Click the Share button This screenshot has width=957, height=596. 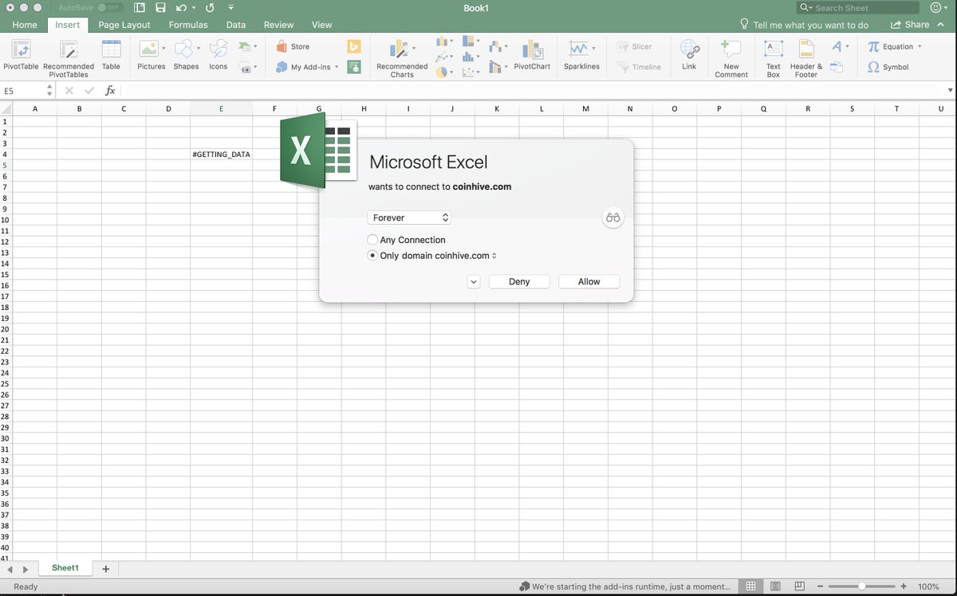[x=910, y=25]
